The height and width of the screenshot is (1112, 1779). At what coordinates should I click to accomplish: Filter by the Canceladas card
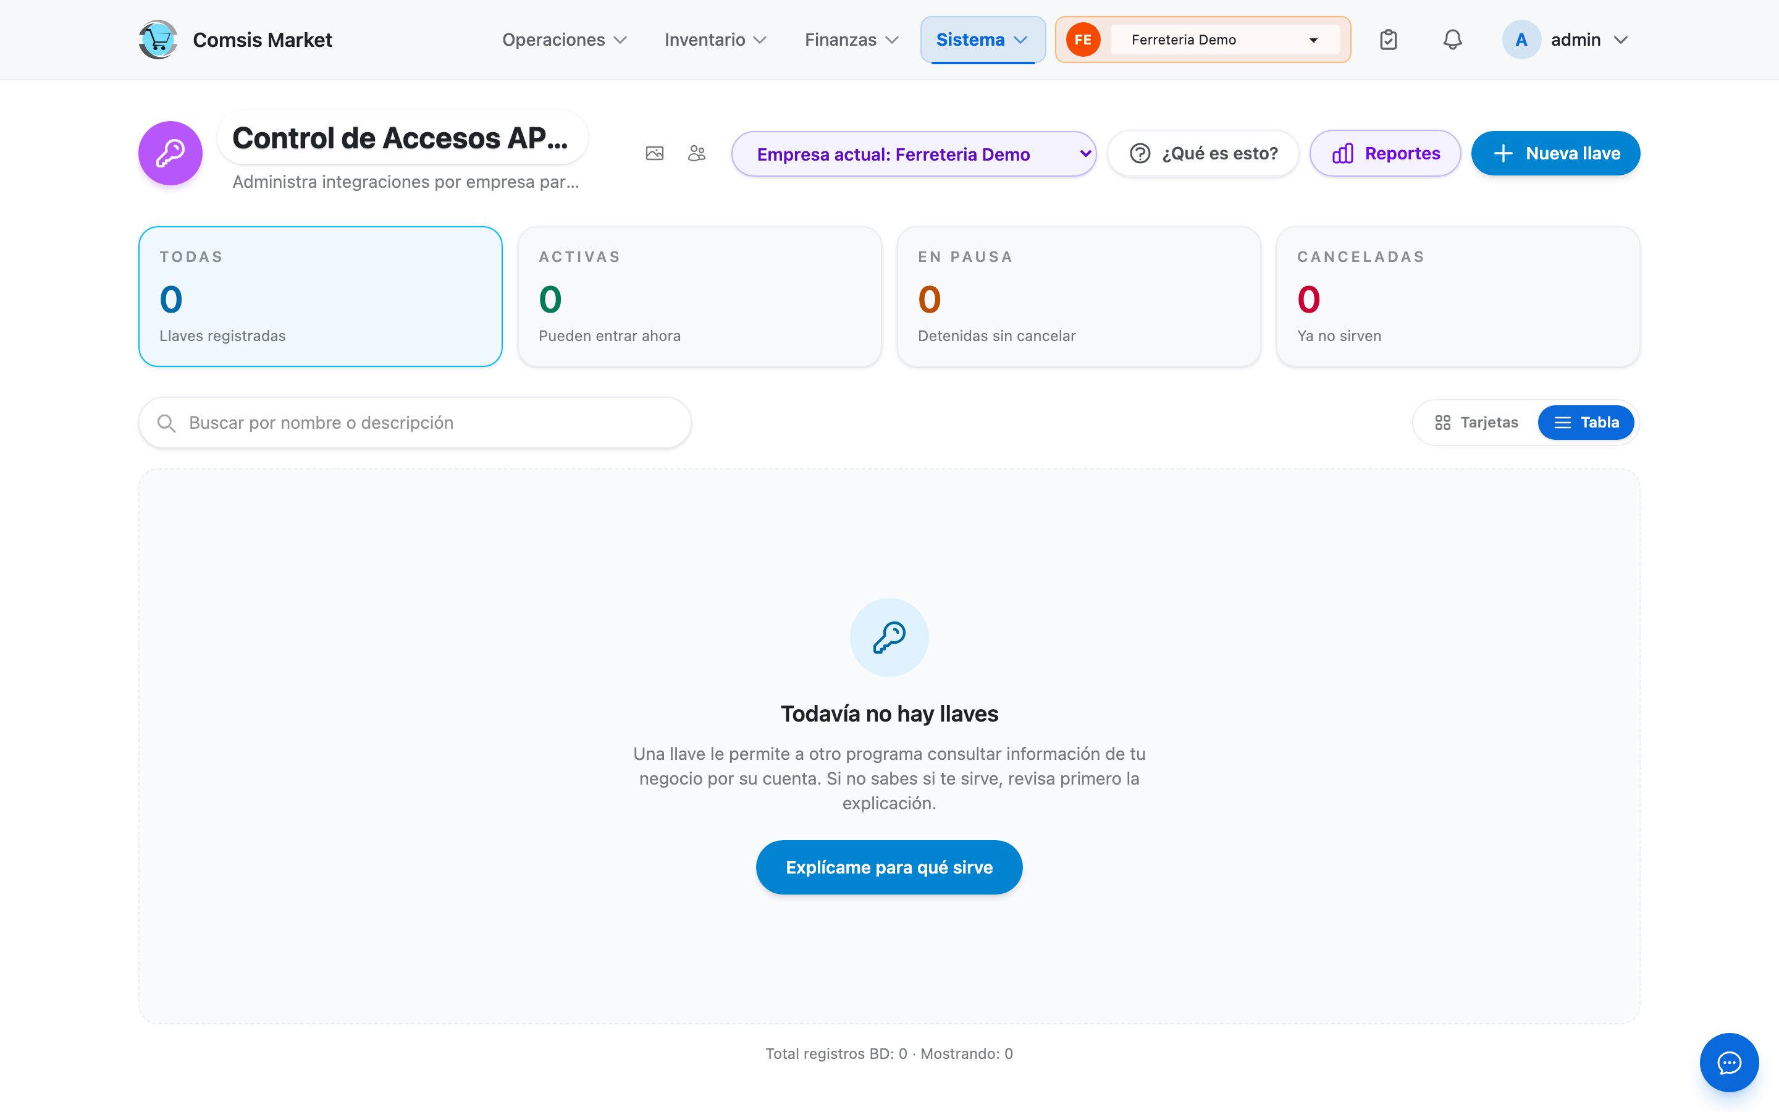click(1458, 297)
